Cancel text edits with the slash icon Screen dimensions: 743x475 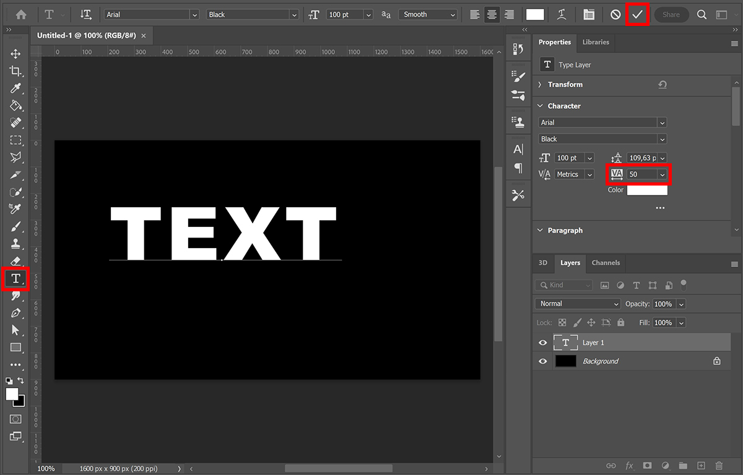[614, 14]
